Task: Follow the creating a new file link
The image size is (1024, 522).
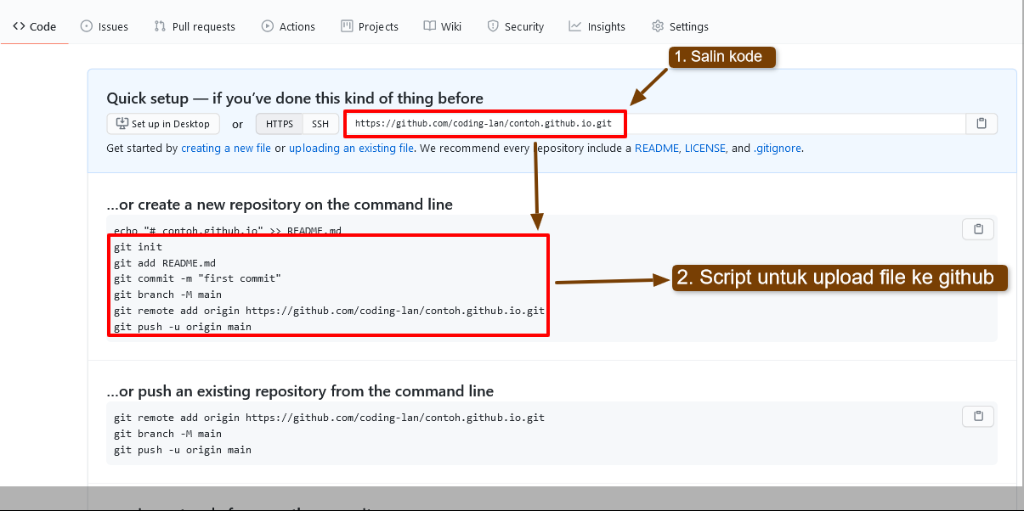Action: [x=226, y=148]
